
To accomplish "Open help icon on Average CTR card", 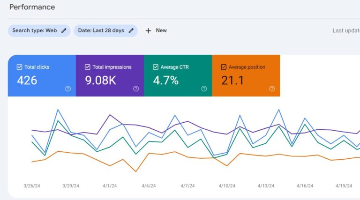I will pos(204,89).
